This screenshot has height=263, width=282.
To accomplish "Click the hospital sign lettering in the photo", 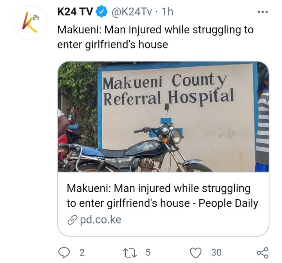I will click(x=168, y=90).
